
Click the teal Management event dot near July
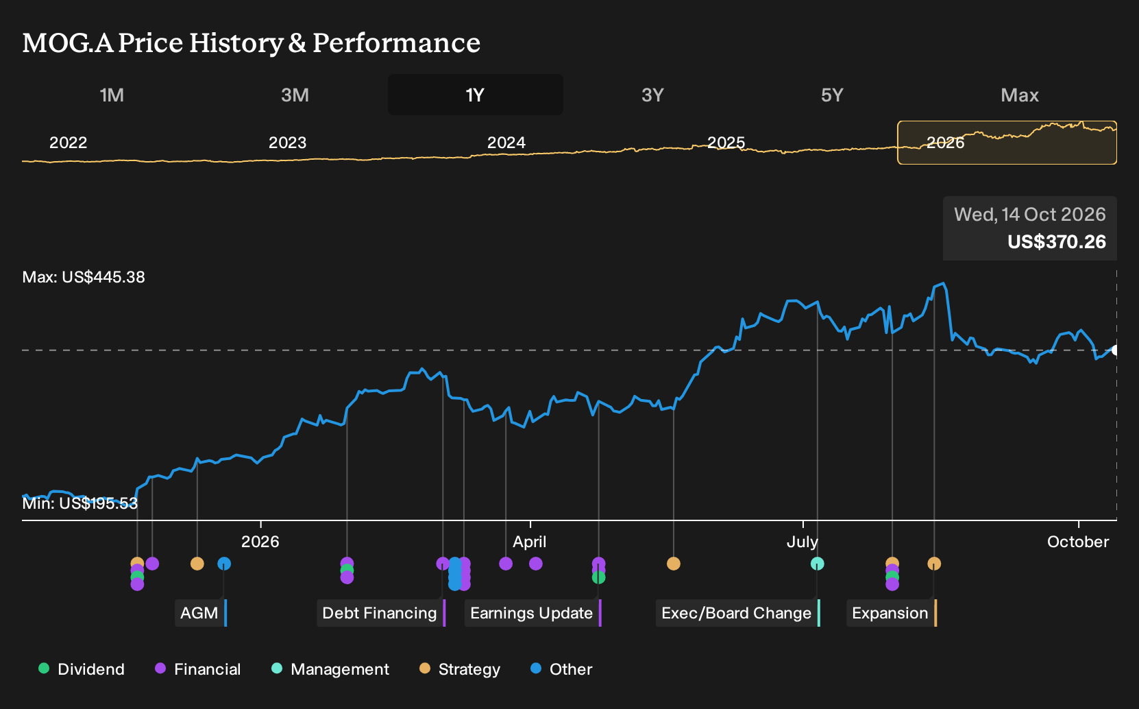817,564
